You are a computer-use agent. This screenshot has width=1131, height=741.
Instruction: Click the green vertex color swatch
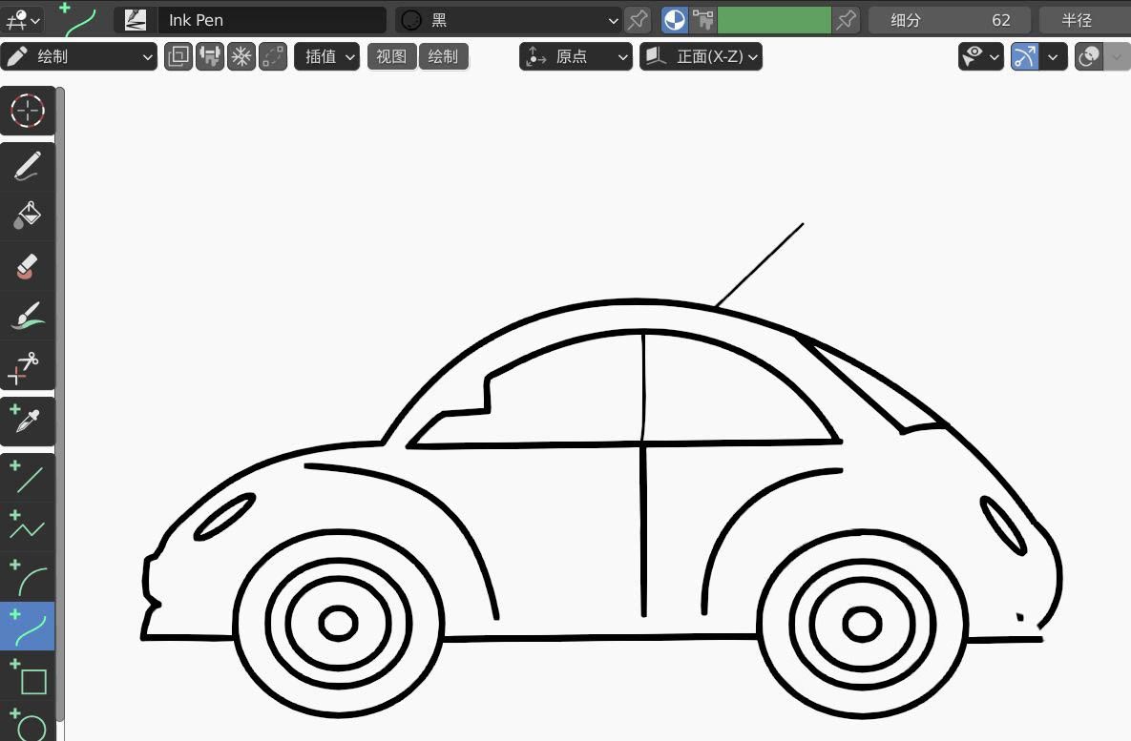click(x=774, y=19)
